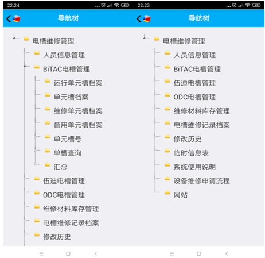Tap the Android home button on the left screen
Viewport: 265px width, 258px height.
tap(68, 253)
